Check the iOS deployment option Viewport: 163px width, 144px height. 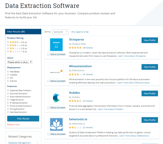tap(8, 78)
